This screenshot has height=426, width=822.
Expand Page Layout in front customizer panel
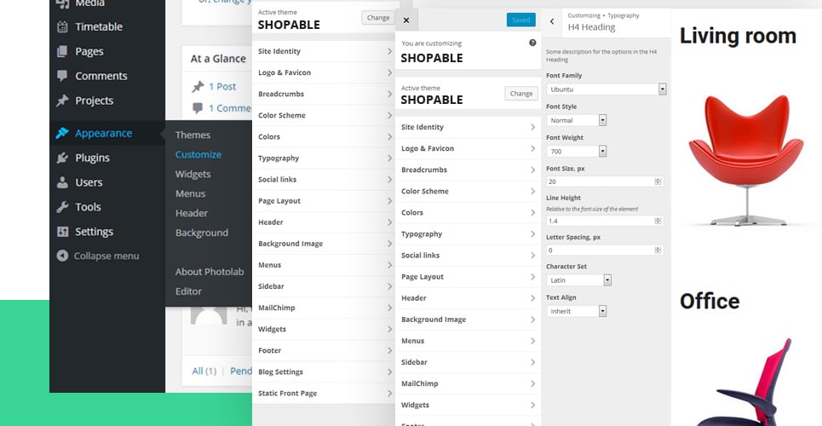pos(468,277)
